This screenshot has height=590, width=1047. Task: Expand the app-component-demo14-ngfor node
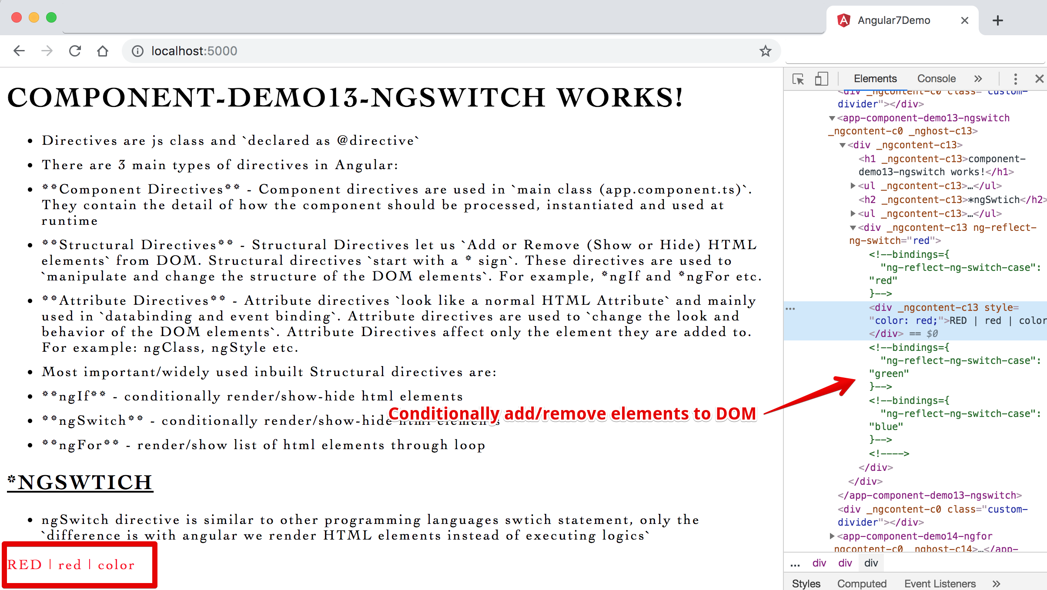(832, 536)
